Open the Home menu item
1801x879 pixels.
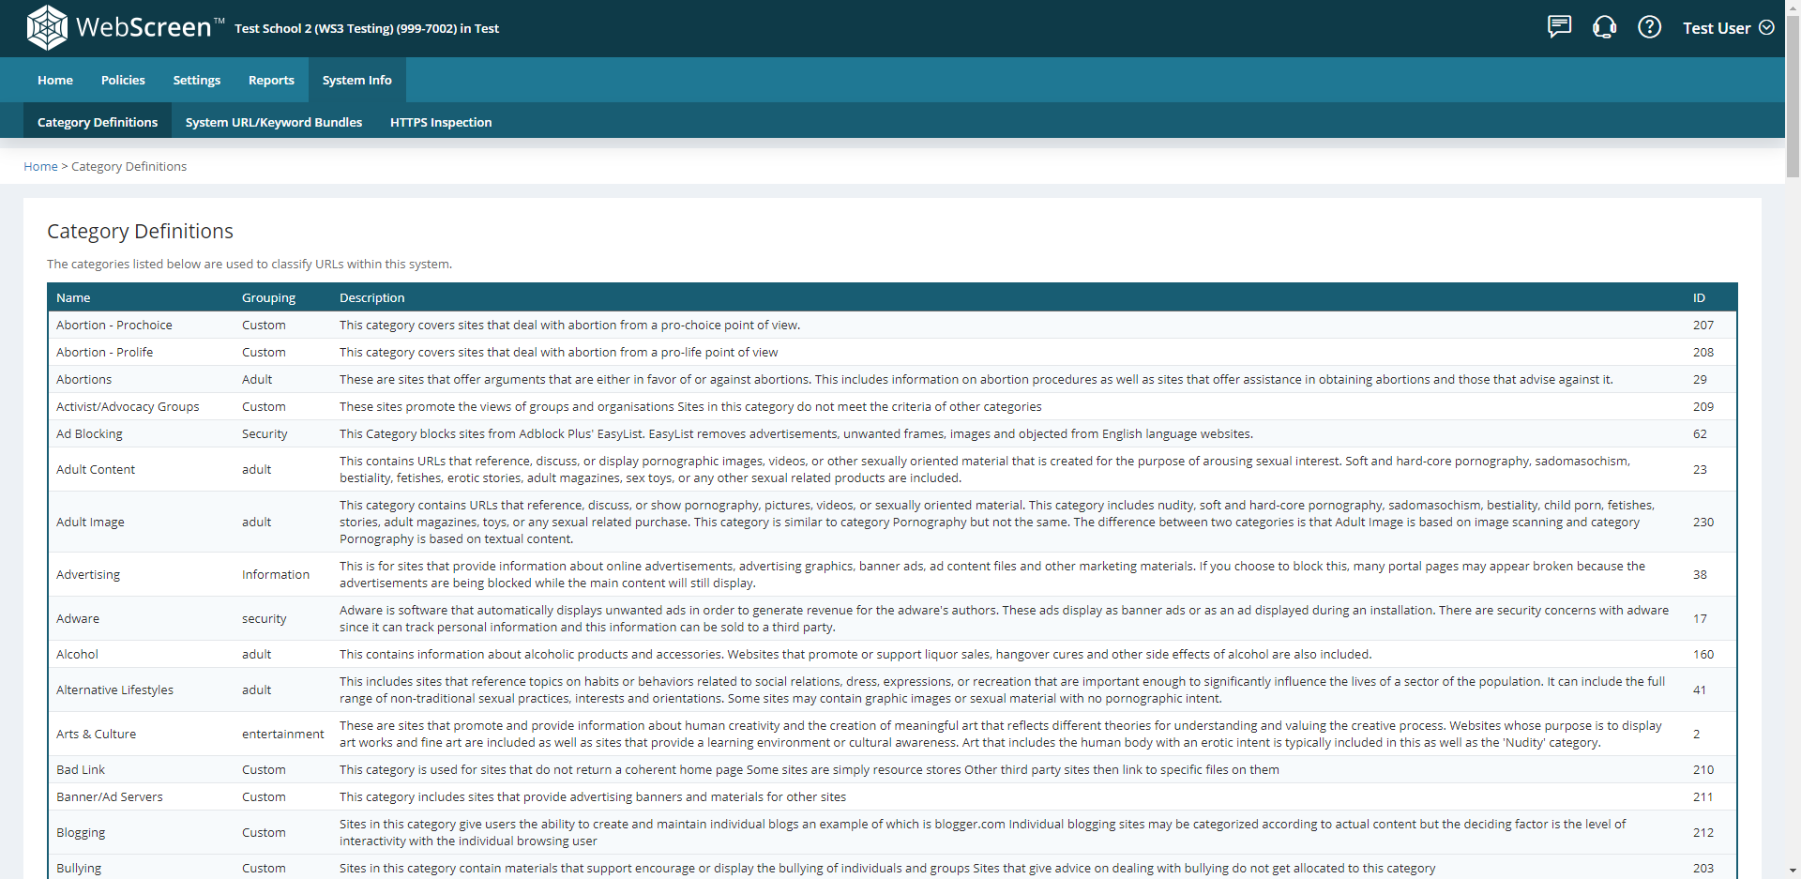coord(55,81)
